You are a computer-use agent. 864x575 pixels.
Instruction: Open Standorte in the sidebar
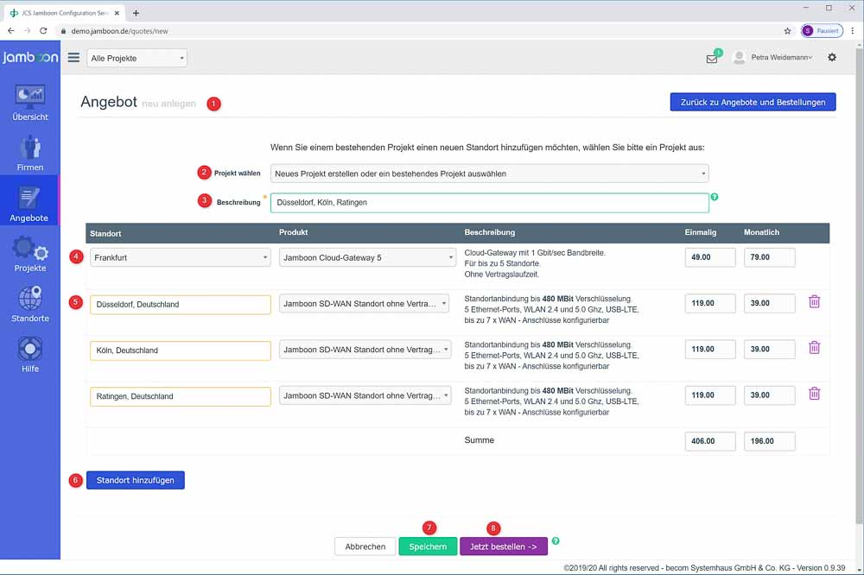[x=29, y=304]
